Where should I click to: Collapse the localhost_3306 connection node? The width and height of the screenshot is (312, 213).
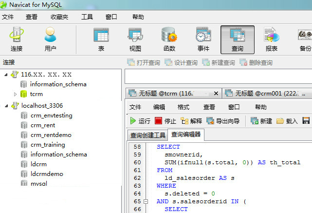pyautogui.click(x=6, y=106)
